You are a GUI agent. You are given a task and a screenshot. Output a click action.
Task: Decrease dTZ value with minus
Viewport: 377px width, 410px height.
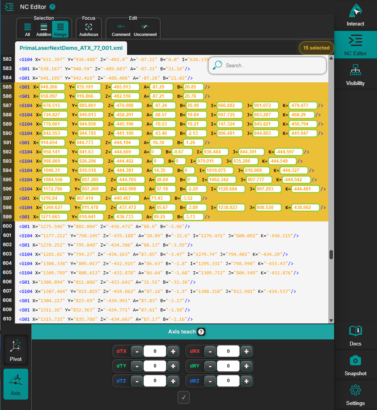(x=137, y=381)
